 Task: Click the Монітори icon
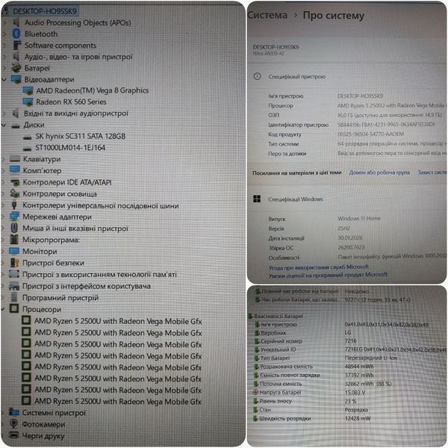(14, 251)
